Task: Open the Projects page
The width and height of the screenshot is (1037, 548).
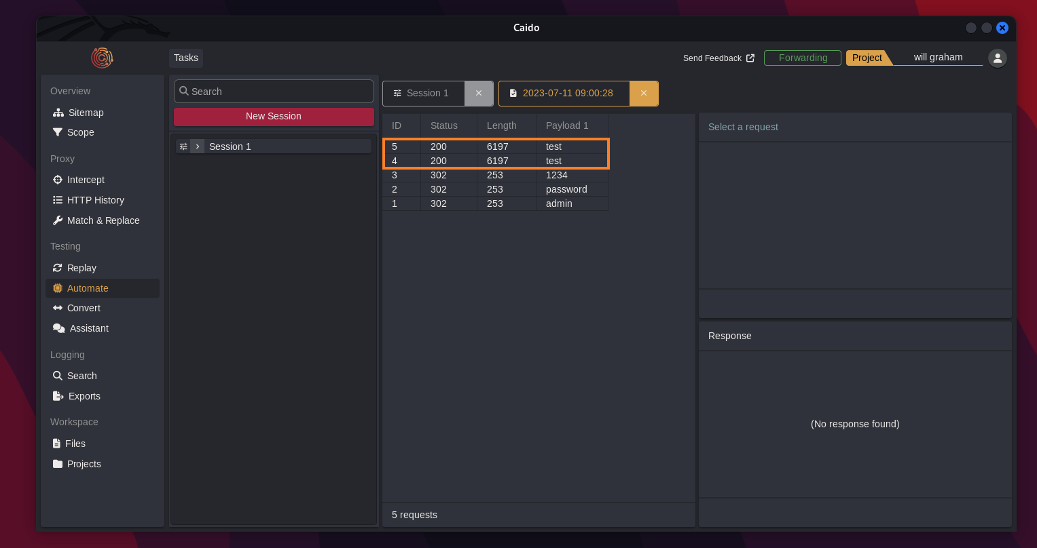Action: [103, 464]
